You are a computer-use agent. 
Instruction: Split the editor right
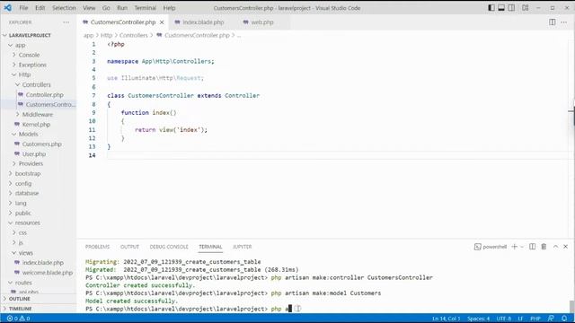point(553,22)
